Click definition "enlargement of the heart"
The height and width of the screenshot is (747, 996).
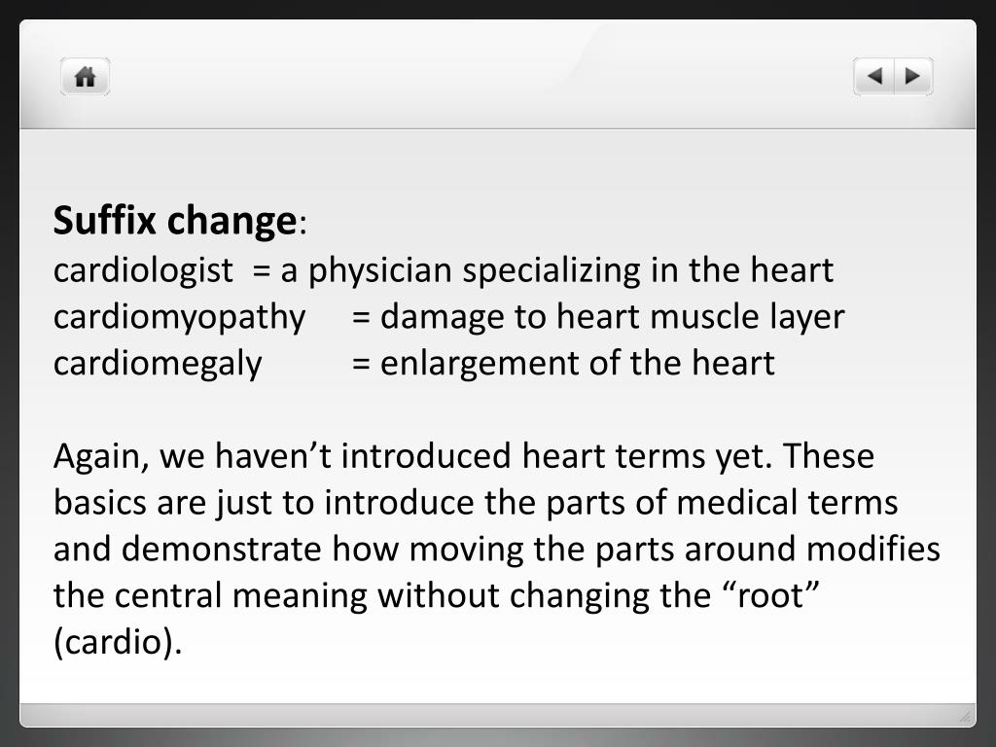(x=578, y=363)
